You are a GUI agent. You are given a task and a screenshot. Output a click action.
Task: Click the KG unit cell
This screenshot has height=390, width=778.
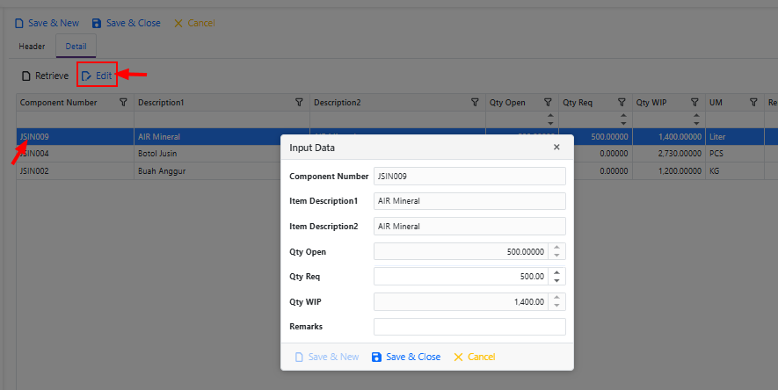pos(735,171)
